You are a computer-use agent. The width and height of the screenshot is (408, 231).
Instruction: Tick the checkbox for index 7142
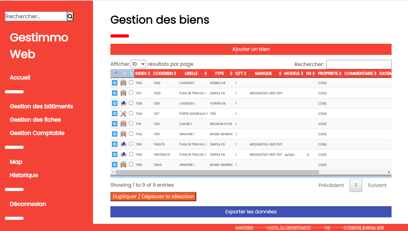tap(131, 134)
